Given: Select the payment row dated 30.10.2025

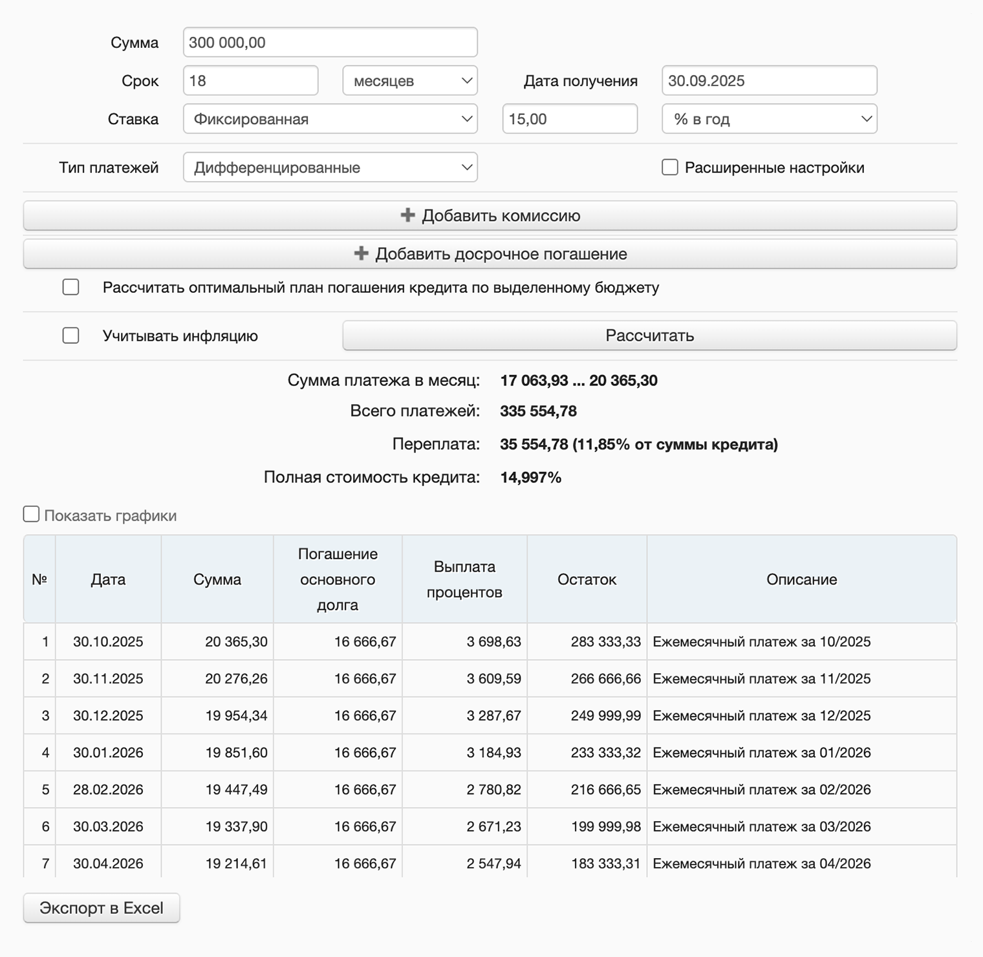Looking at the screenshot, I should click(x=108, y=641).
